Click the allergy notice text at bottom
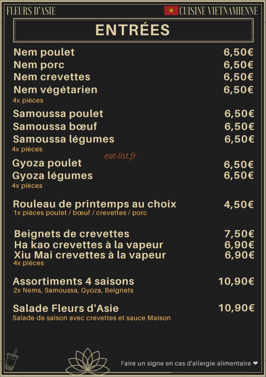266x377 pixels. click(186, 363)
